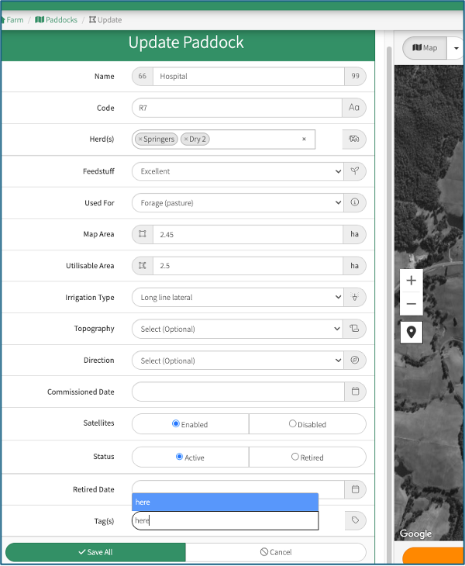Click the compass icon beside Direction
Viewport: 465px width, 566px height.
[x=354, y=361]
